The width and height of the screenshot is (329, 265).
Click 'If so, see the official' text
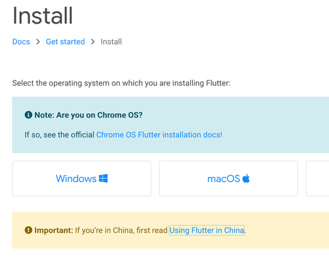[59, 135]
